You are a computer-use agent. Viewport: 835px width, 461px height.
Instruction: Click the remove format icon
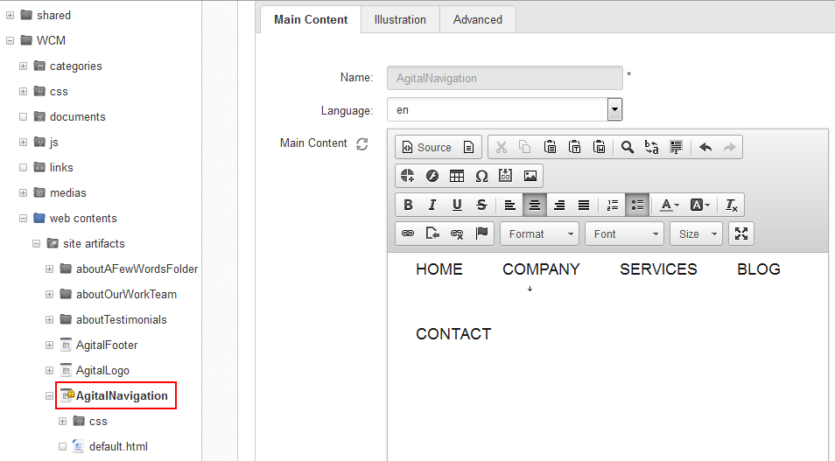click(731, 205)
